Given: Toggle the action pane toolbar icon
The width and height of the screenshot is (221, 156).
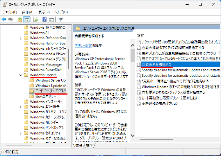Looking at the screenshot, I should [x=52, y=19].
